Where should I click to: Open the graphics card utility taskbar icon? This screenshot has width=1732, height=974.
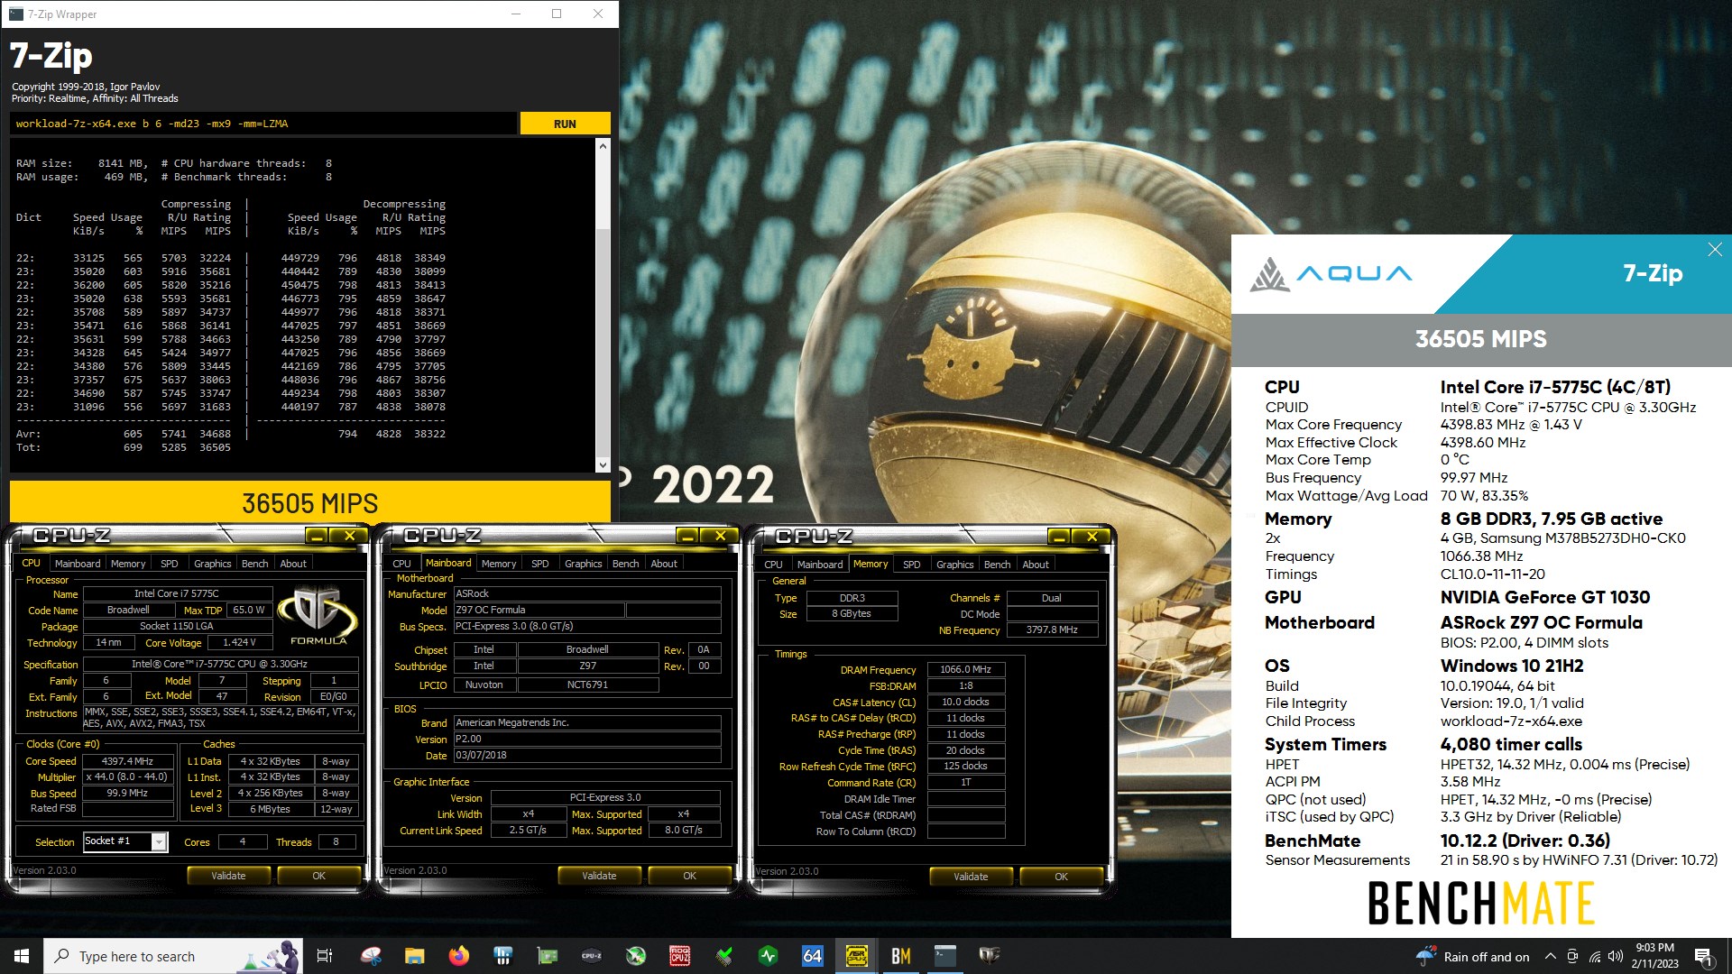[547, 956]
